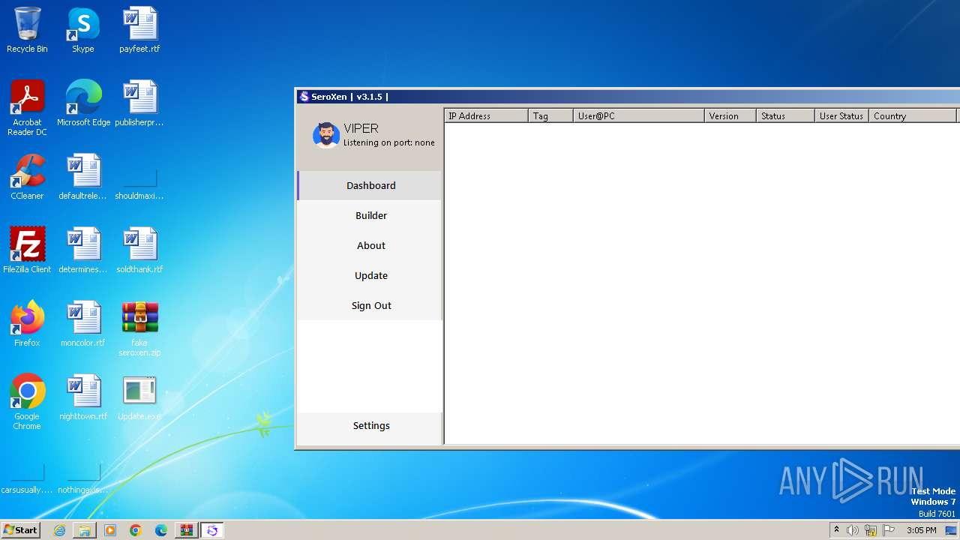Open the Recycle Bin desktop icon
This screenshot has height=540, width=960.
27,30
